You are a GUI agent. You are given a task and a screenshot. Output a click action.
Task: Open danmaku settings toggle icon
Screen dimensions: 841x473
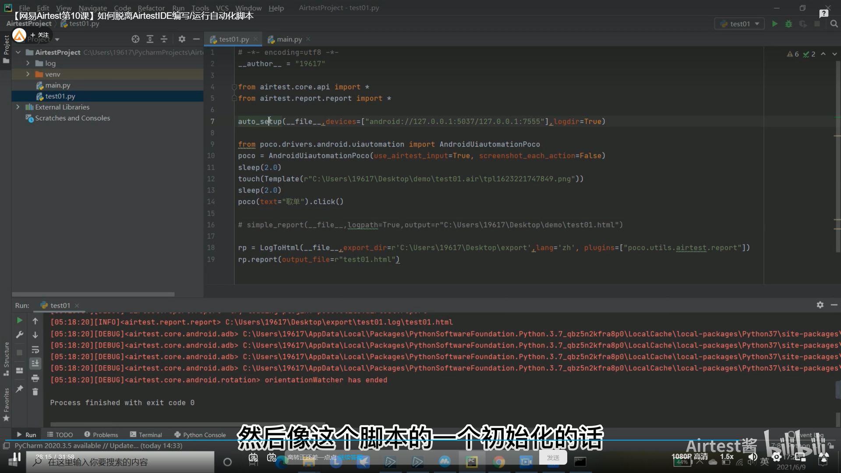[272, 458]
